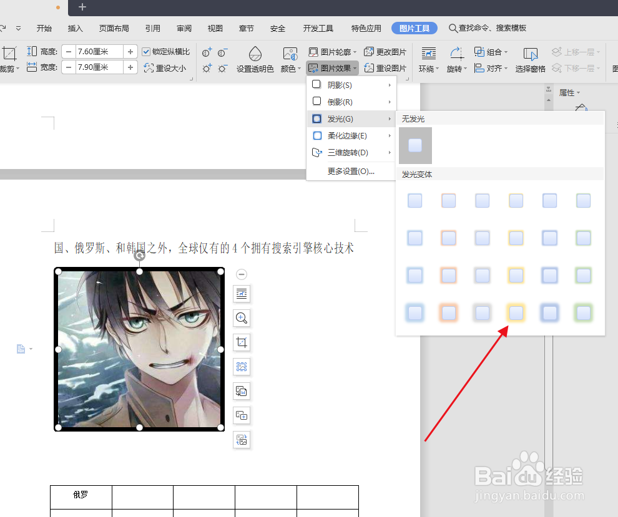Click the collapse minus circle above floating toolbar
This screenshot has width=618, height=517.
point(242,274)
